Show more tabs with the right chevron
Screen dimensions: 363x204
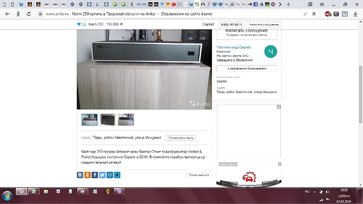click(x=280, y=4)
